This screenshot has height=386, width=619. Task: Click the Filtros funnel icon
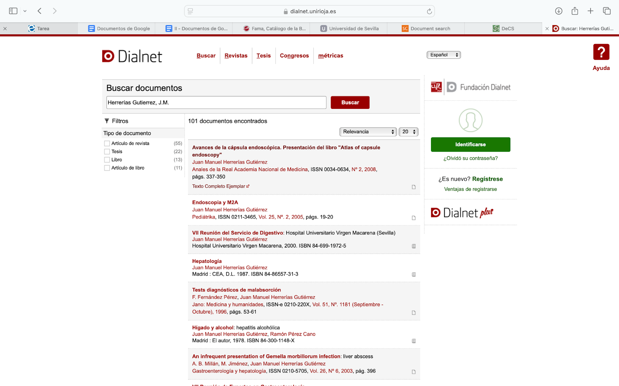107,121
